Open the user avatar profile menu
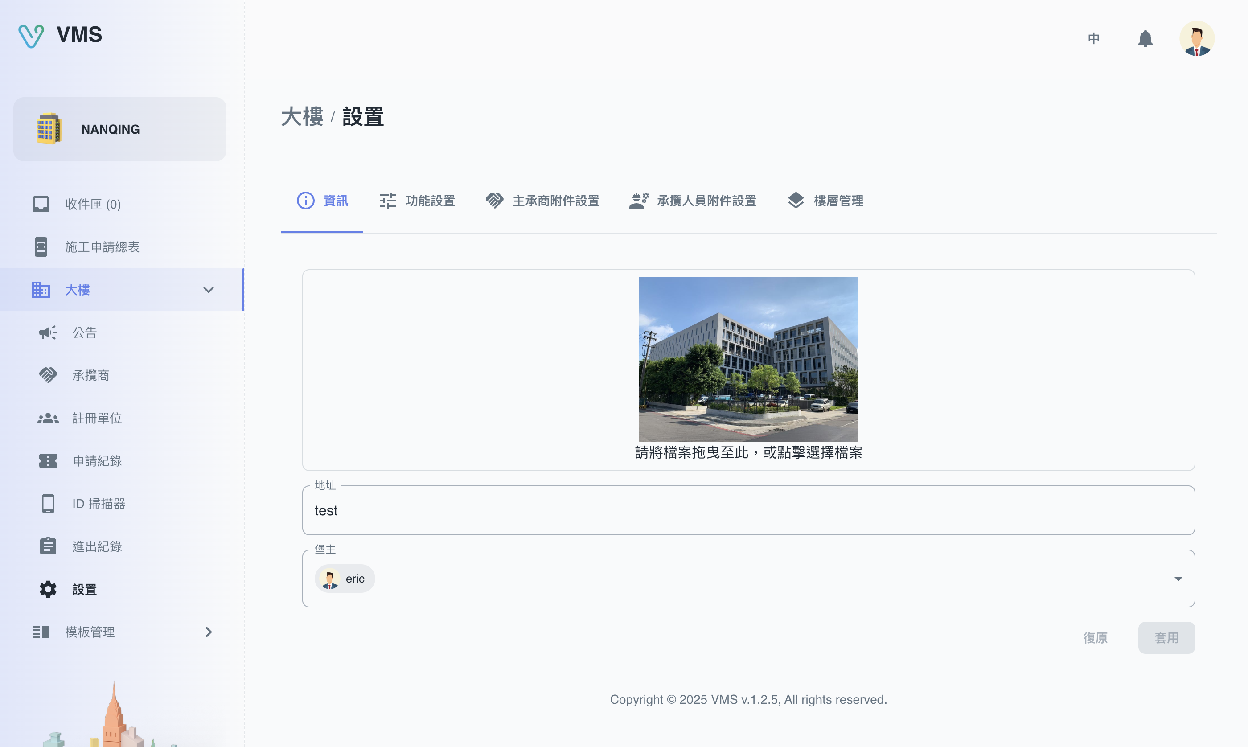Viewport: 1248px width, 747px height. (x=1196, y=38)
